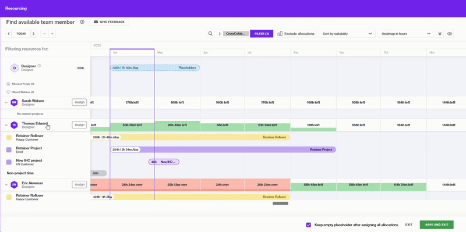Assign Thomas Edward to placeholder
Viewport: 466px width, 232px height.
(79, 125)
